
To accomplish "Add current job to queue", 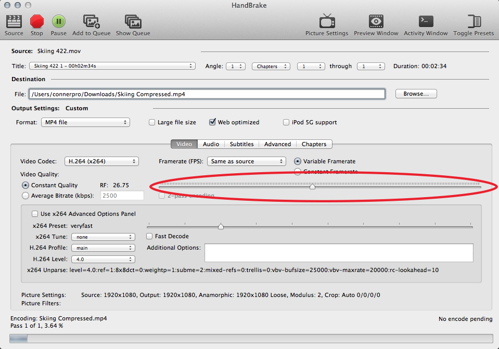I will tap(92, 22).
